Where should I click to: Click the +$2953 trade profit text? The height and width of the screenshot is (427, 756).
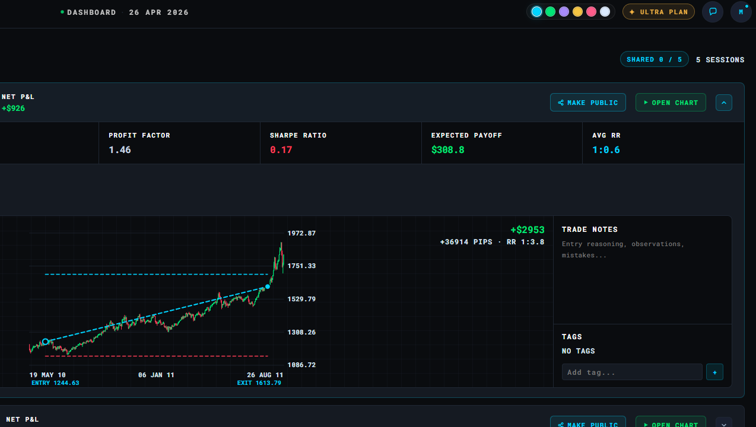click(528, 230)
